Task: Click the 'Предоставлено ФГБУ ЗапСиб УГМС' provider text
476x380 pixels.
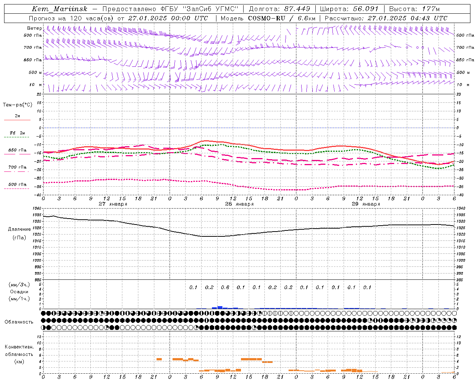Action: coord(170,9)
